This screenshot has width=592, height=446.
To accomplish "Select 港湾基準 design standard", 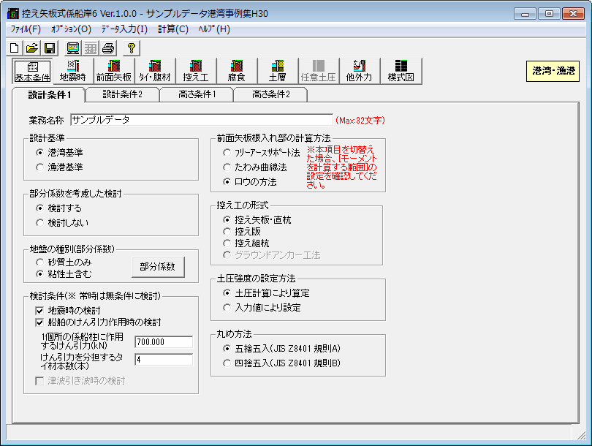I will tap(60, 153).
